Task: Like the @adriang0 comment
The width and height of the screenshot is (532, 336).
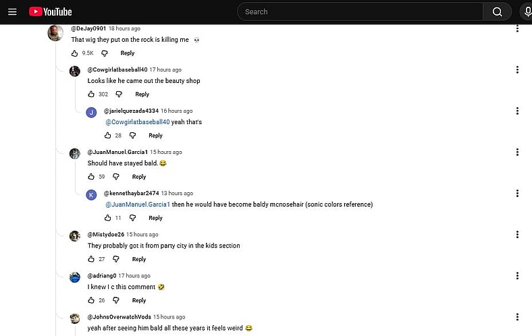Action: [91, 300]
